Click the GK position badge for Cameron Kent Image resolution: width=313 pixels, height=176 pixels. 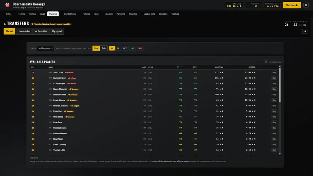click(x=33, y=78)
